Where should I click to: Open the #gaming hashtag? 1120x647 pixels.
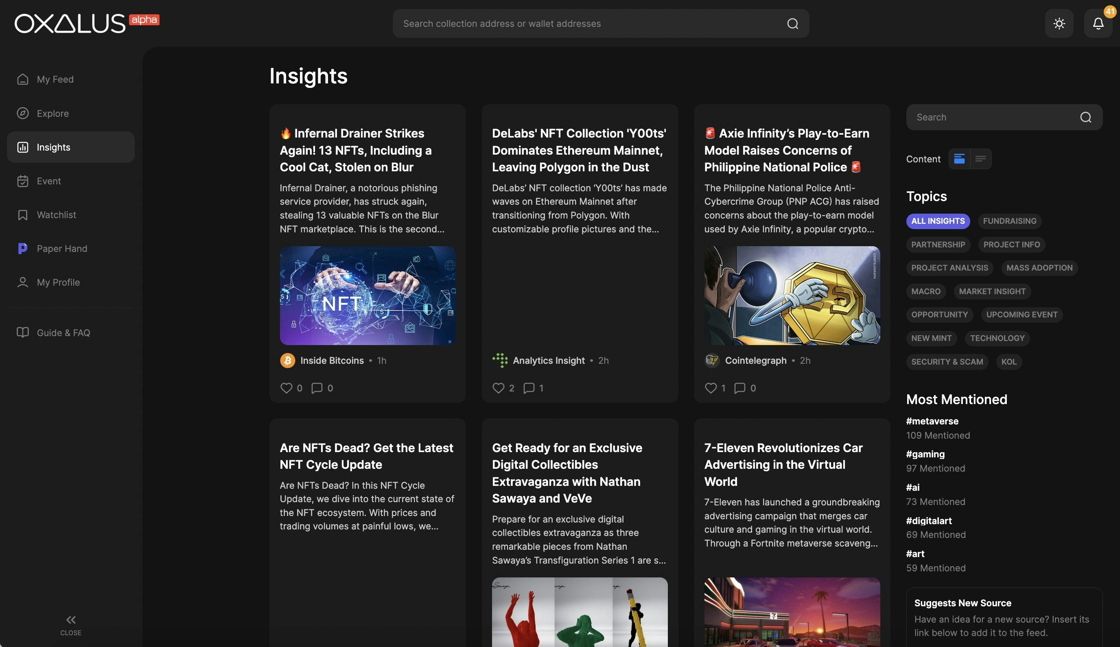point(925,454)
